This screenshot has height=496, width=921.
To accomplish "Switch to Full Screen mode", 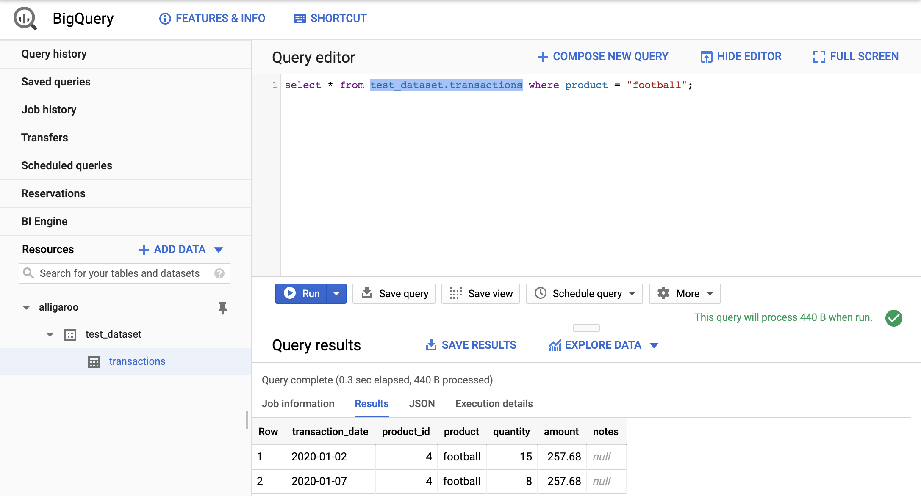I will point(856,56).
